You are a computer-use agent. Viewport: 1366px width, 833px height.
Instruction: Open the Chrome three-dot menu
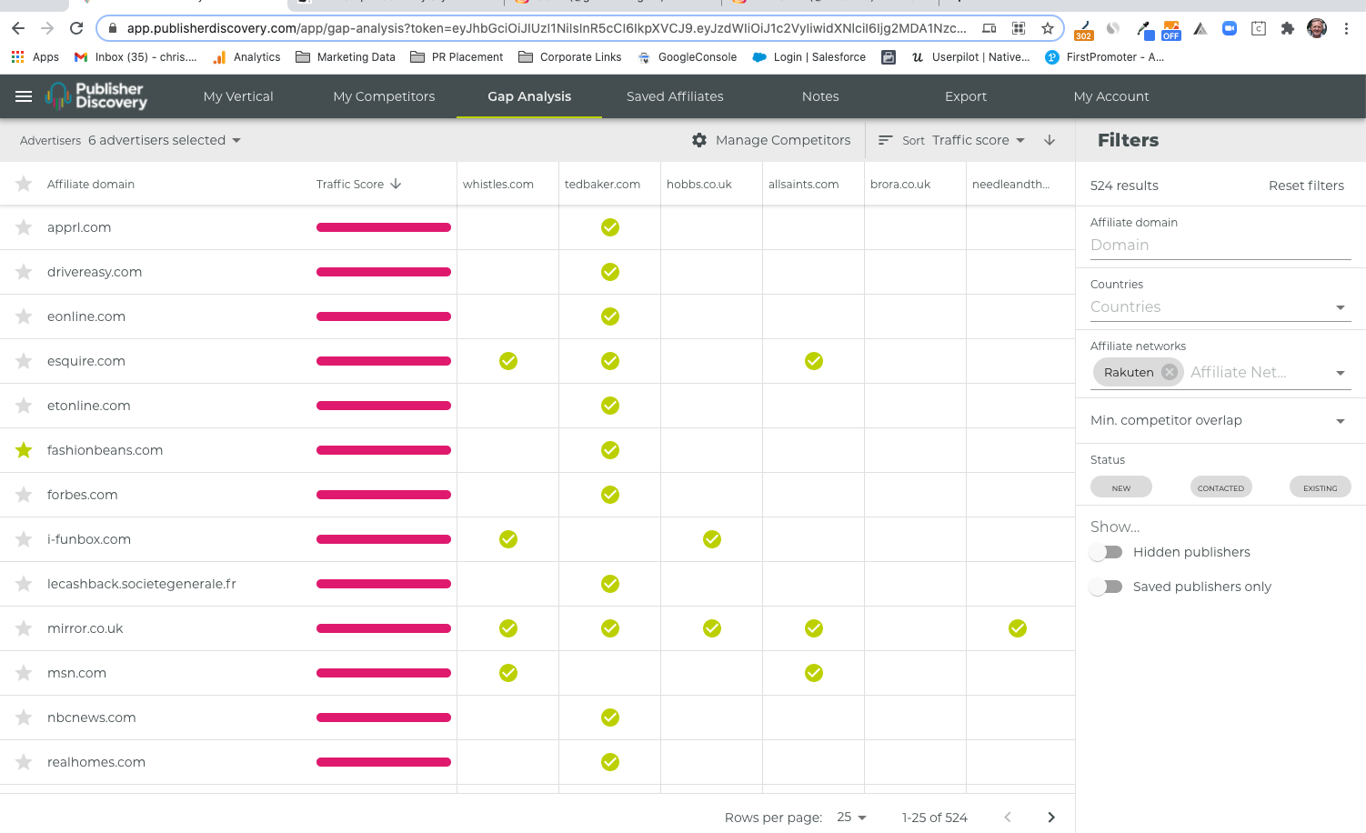point(1346,28)
